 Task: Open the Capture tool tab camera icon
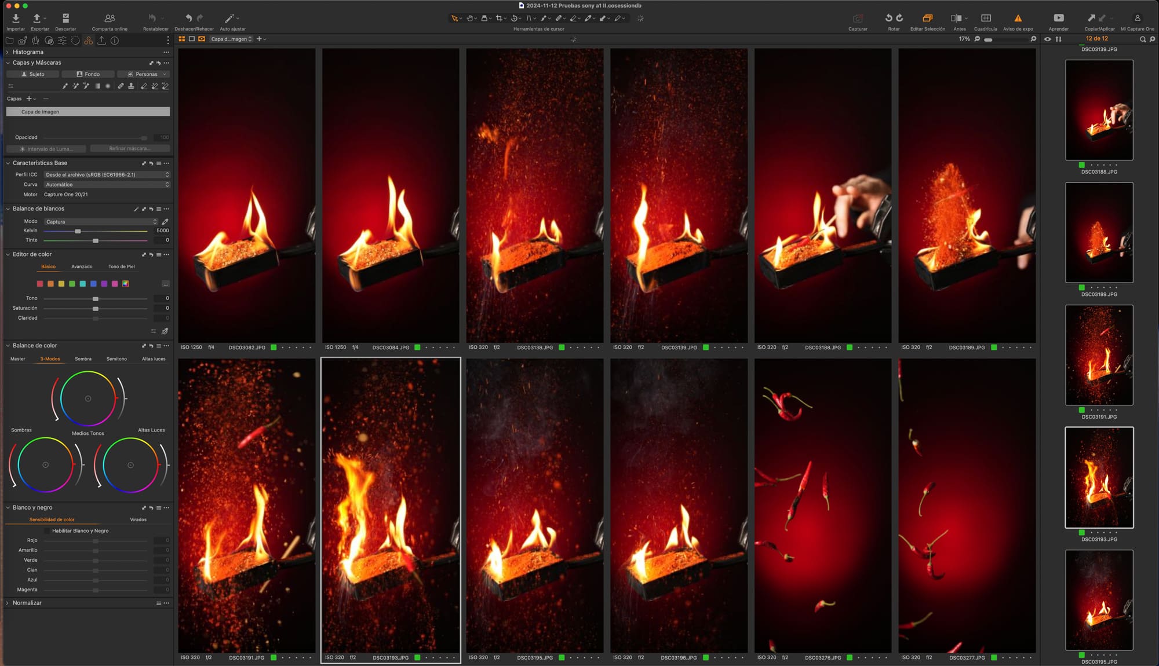pos(23,41)
